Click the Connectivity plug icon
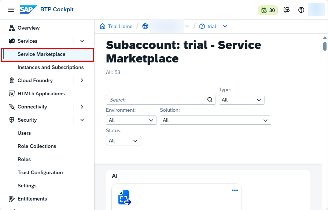The height and width of the screenshot is (210, 328). tap(12, 107)
